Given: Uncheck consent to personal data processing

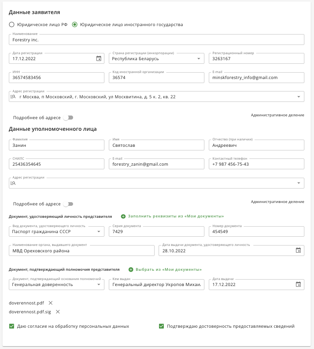Looking at the screenshot, I should click(x=12, y=326).
